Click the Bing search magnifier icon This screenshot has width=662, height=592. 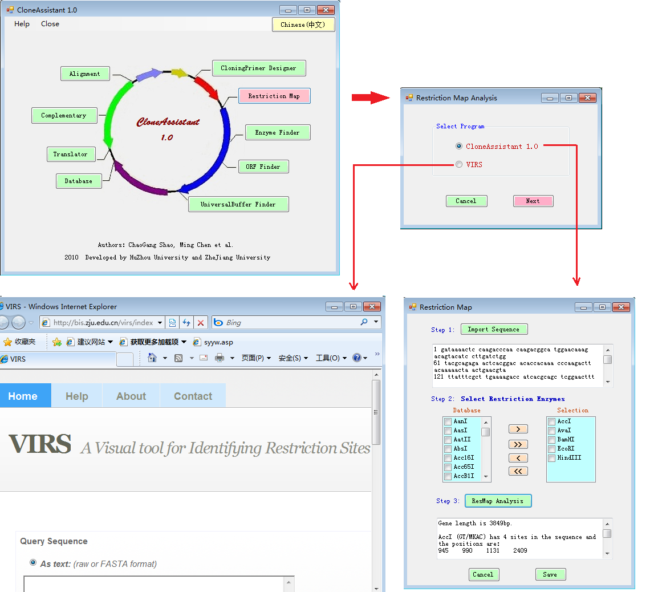click(x=364, y=322)
